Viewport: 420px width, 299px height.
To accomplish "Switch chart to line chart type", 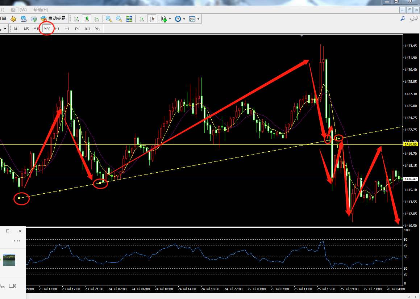I will 97,19.
